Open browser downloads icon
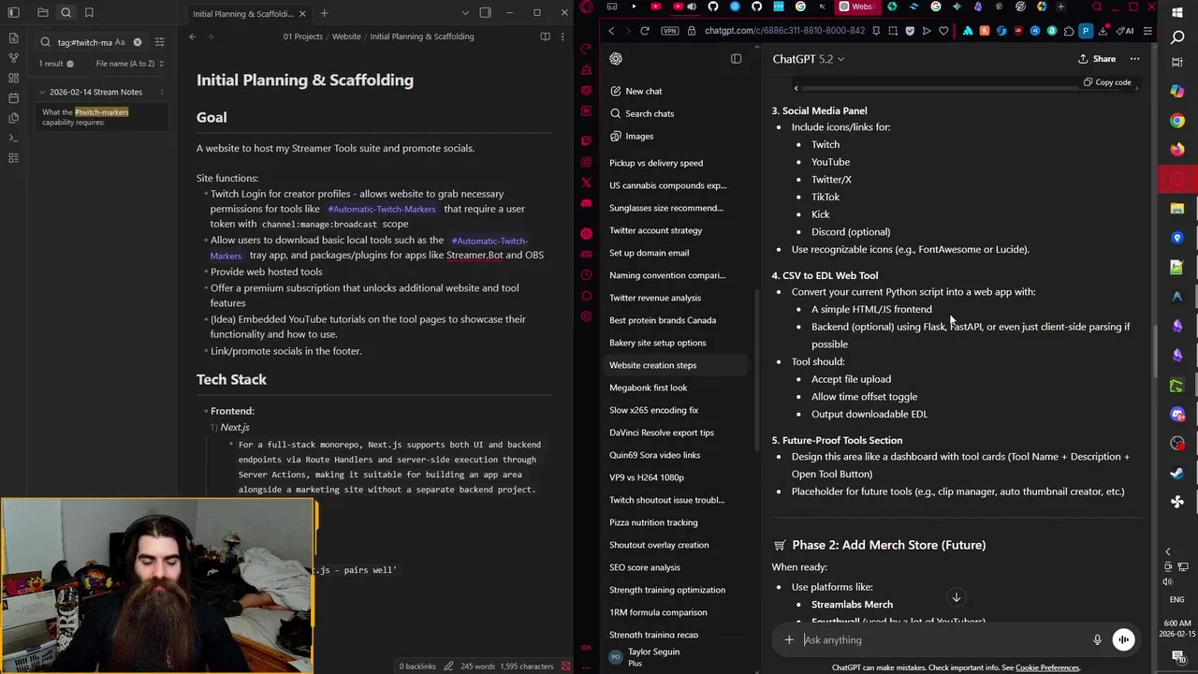Image resolution: width=1198 pixels, height=674 pixels. point(1103,31)
